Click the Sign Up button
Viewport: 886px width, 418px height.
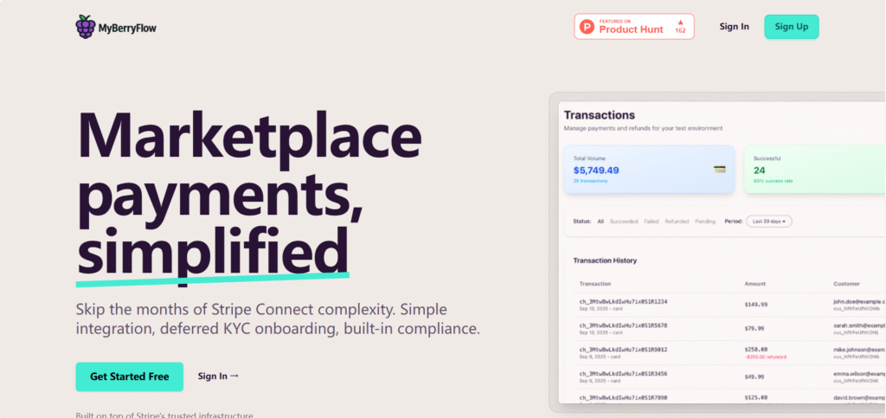791,27
